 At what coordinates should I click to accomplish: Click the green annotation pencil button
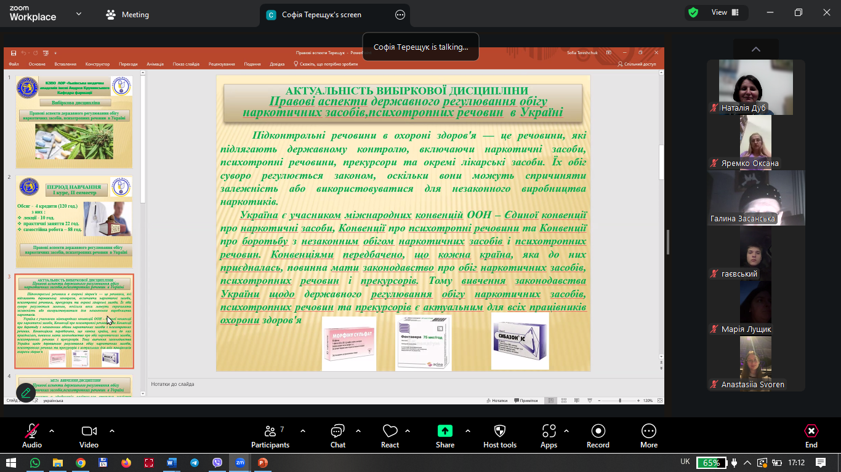pos(26,391)
